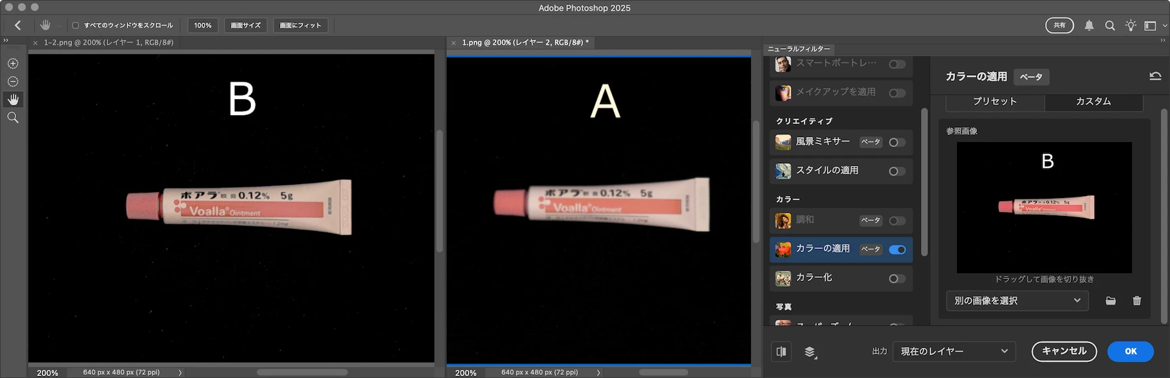Screen dimensions: 1170x378
Task: Click the メイクアップを適用 filter thumbnail icon
Action: (x=783, y=93)
